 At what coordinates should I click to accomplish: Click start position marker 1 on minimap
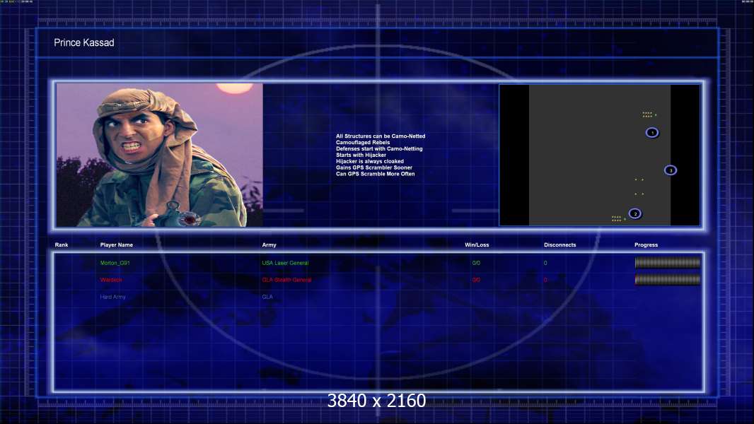tap(652, 133)
